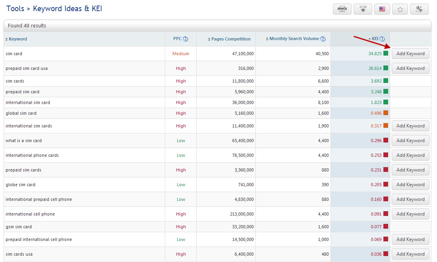Add Keyword for 'what is a sim card'

coord(410,141)
